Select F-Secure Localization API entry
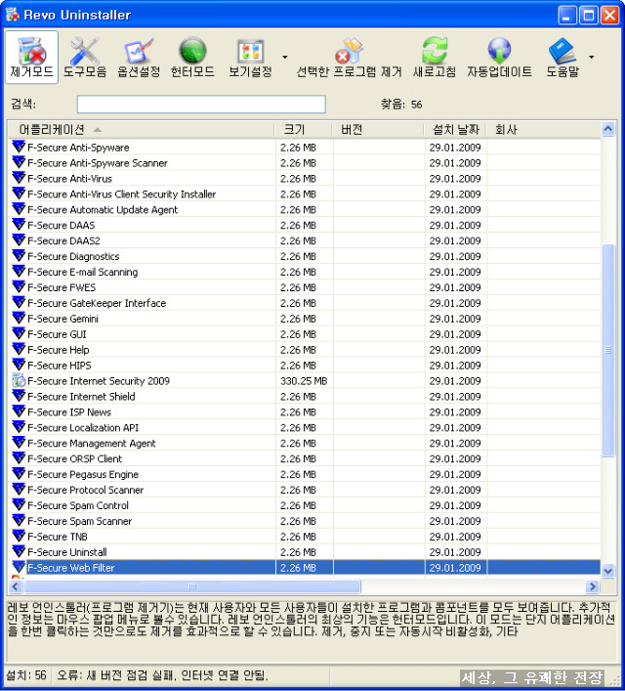The width and height of the screenshot is (625, 691). pos(83,428)
